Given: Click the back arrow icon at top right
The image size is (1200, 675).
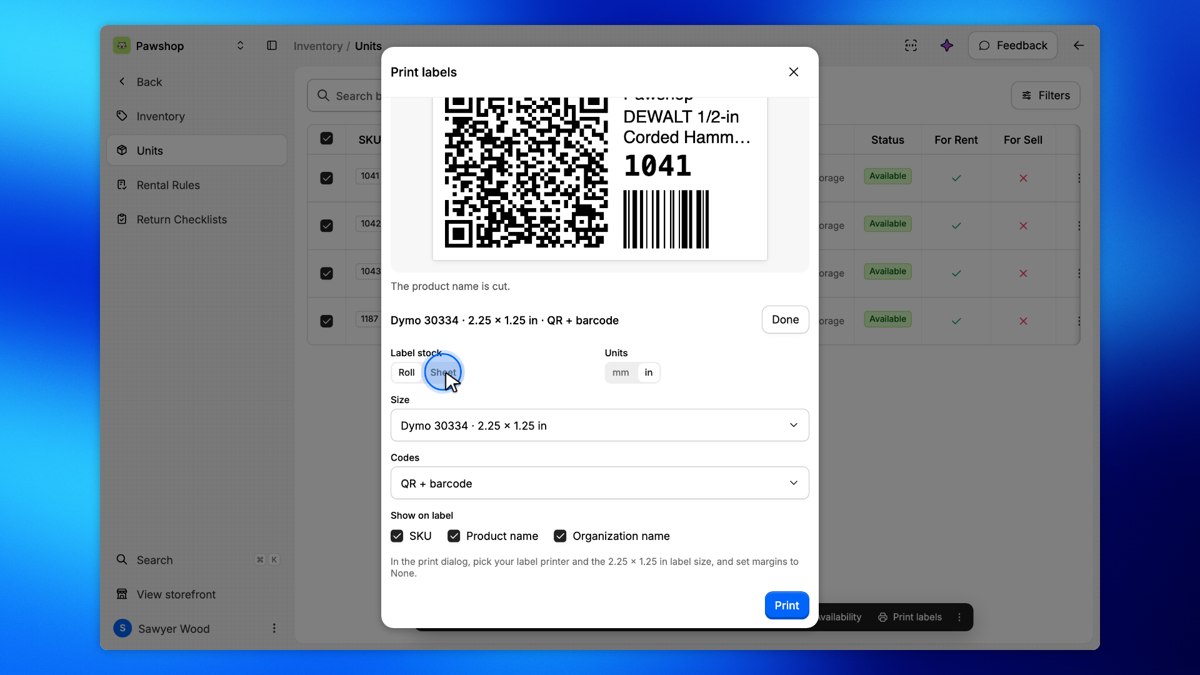Looking at the screenshot, I should pos(1079,46).
